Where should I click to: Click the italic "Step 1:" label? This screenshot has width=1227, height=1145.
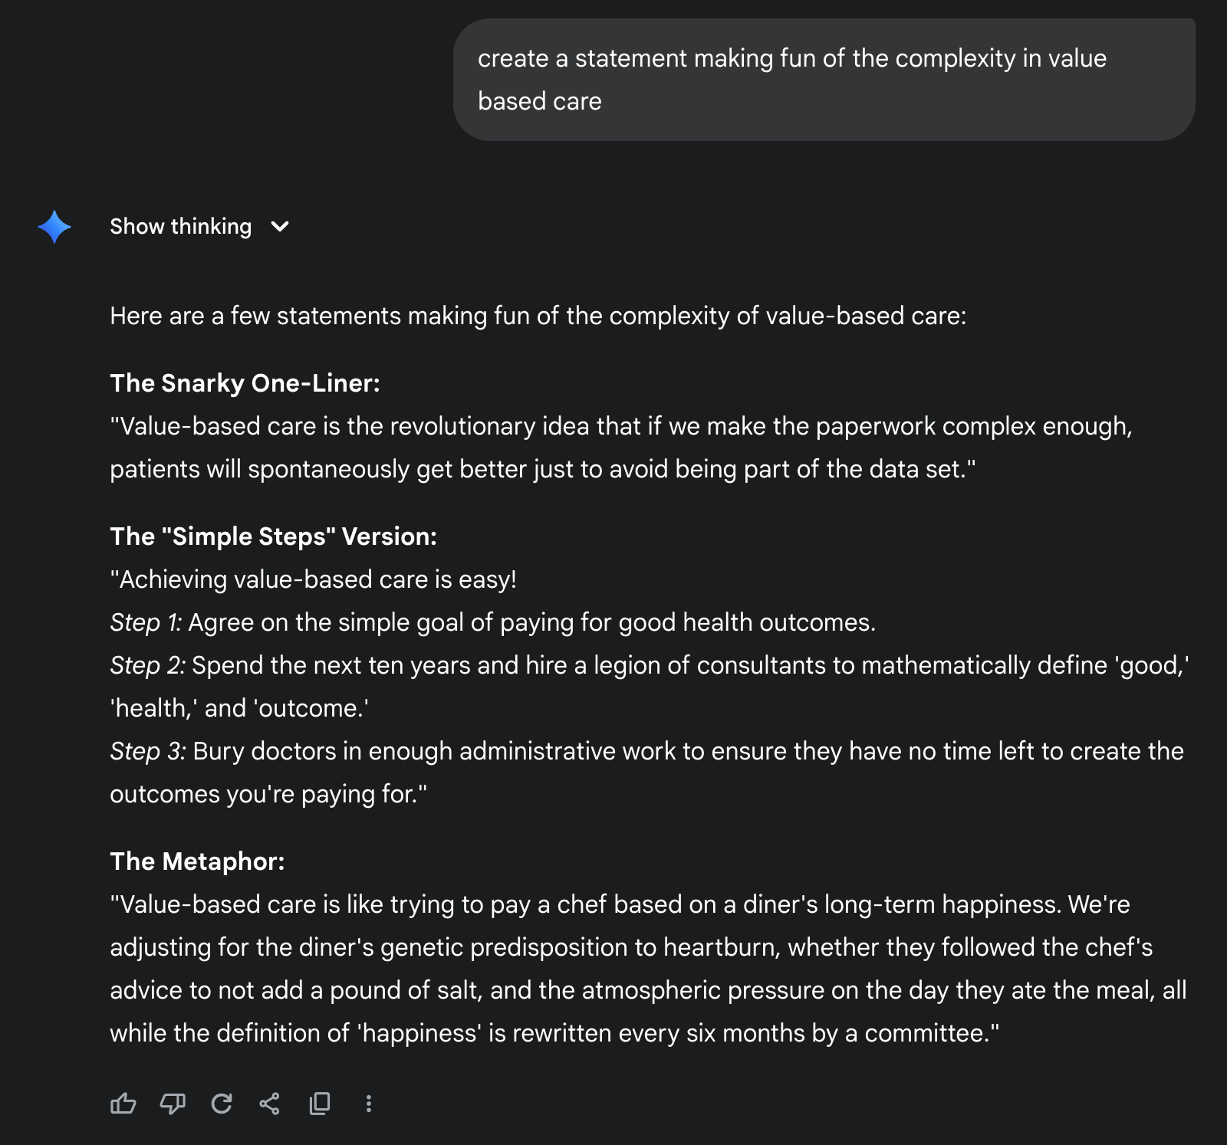coord(146,622)
